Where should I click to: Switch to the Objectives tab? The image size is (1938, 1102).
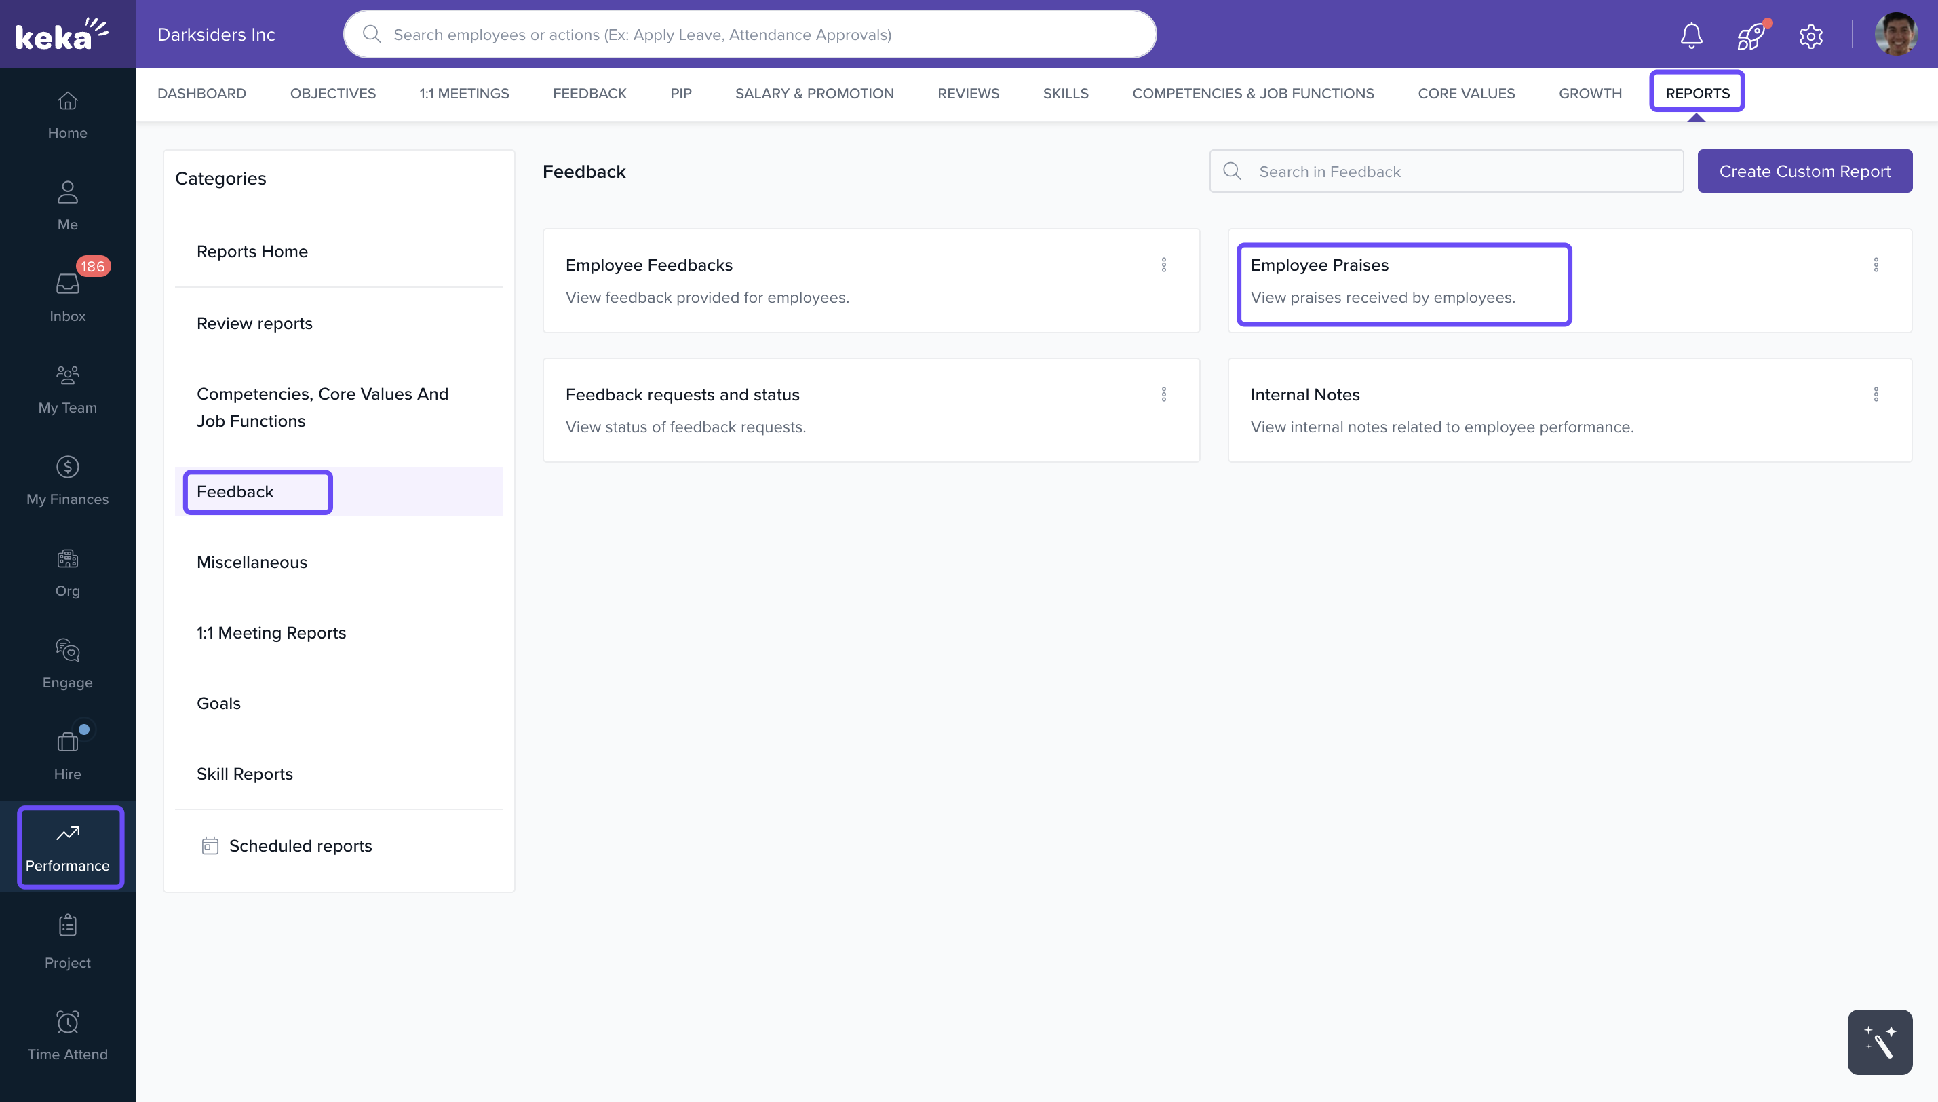[x=333, y=93]
